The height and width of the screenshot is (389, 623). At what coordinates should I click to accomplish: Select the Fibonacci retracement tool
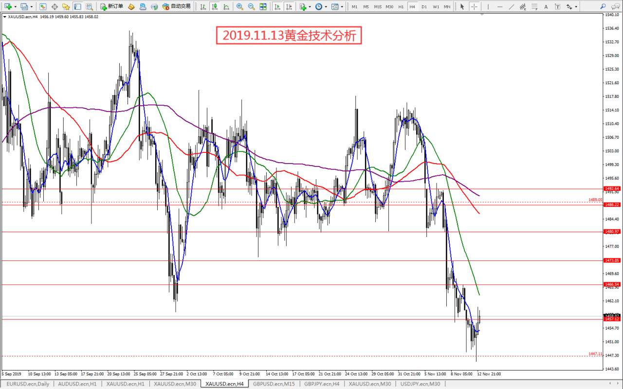point(534,6)
